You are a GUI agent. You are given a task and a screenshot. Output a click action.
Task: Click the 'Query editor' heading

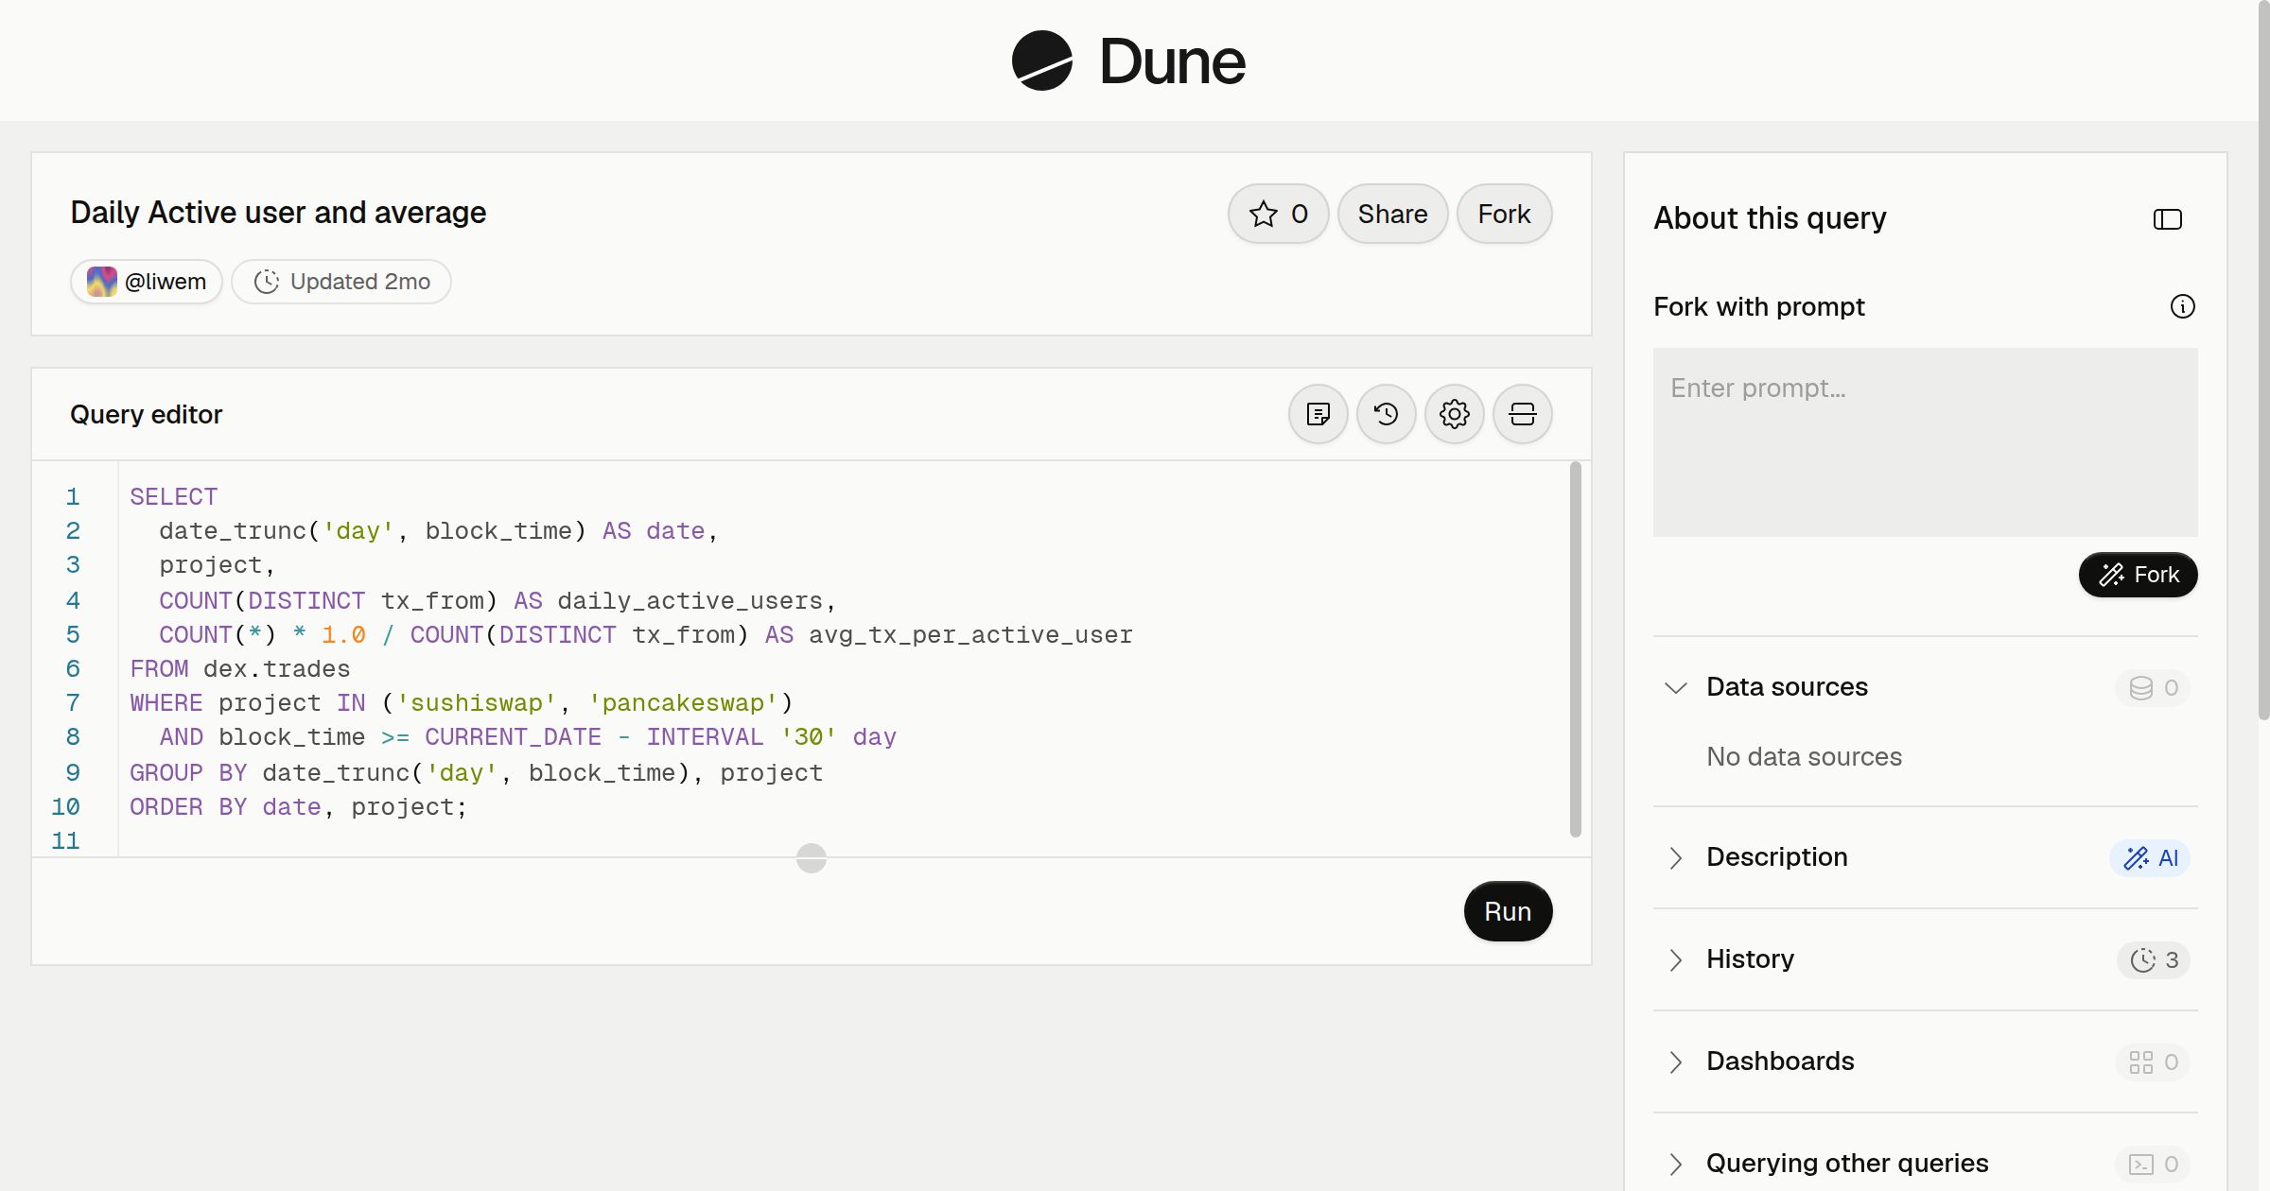click(x=146, y=414)
